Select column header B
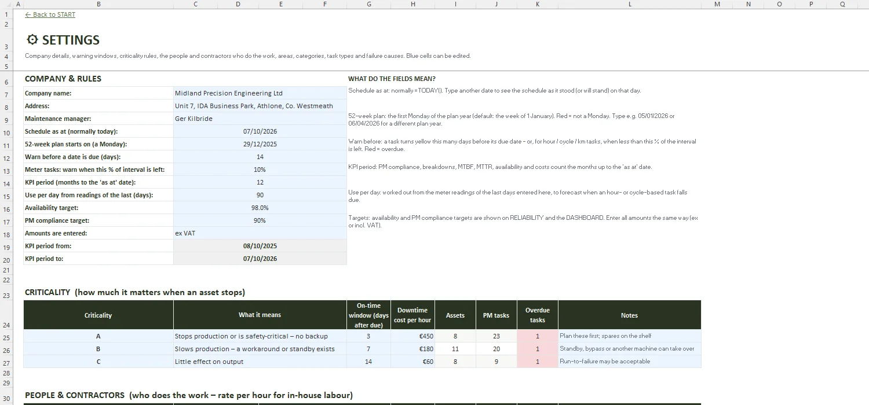This screenshot has width=869, height=405. point(98,4)
